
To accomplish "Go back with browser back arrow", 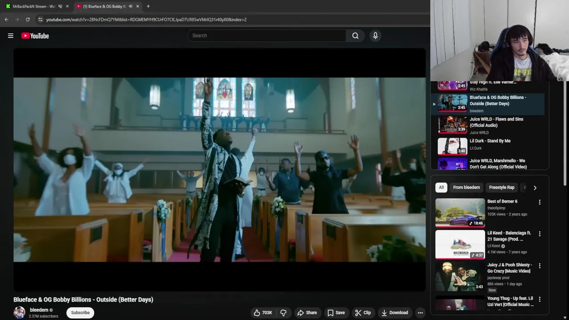I will click(6, 20).
